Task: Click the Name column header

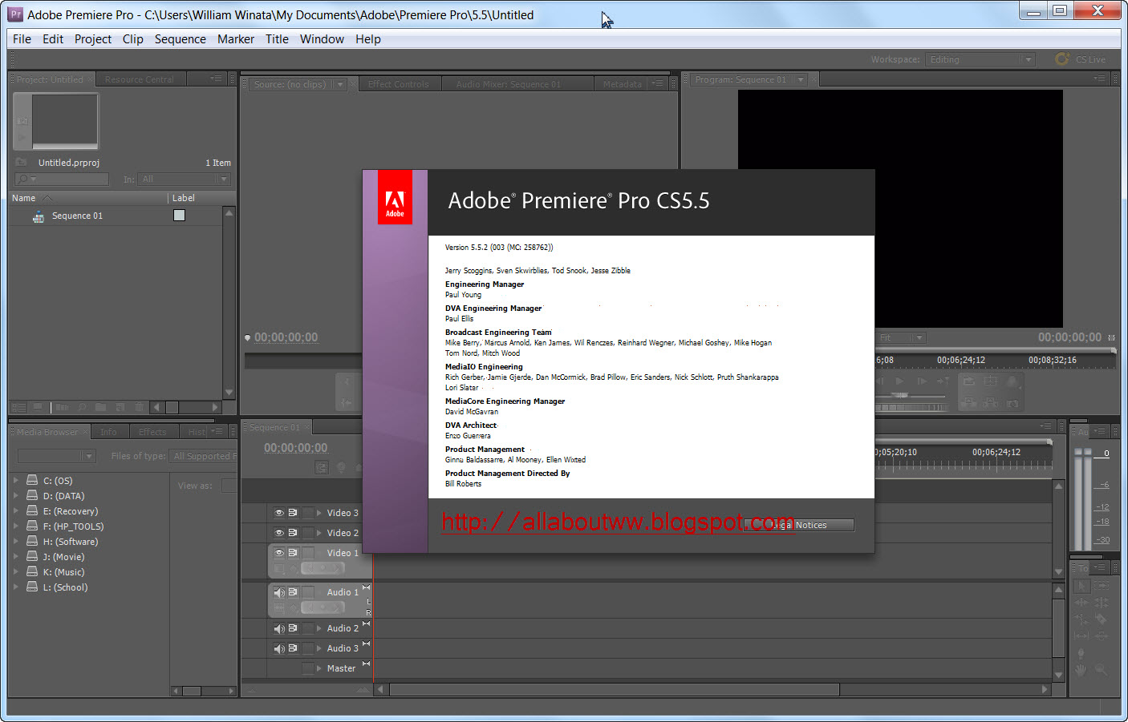Action: [23, 198]
